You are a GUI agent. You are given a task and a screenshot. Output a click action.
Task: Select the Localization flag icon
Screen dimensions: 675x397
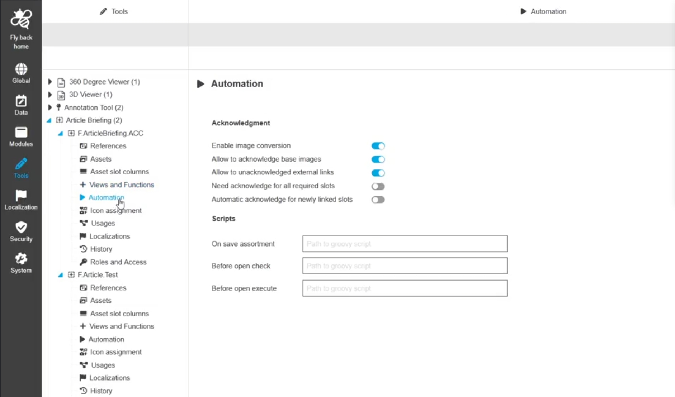click(21, 196)
